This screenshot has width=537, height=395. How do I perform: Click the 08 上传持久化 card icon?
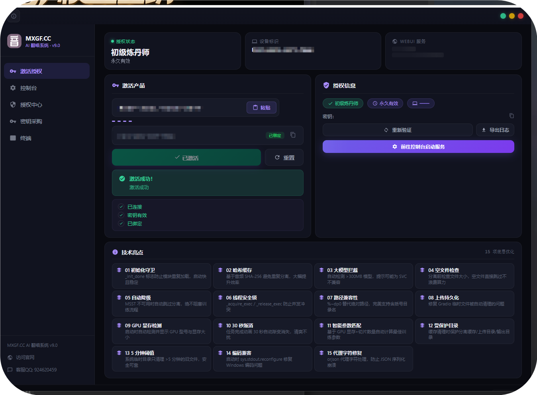(x=422, y=297)
